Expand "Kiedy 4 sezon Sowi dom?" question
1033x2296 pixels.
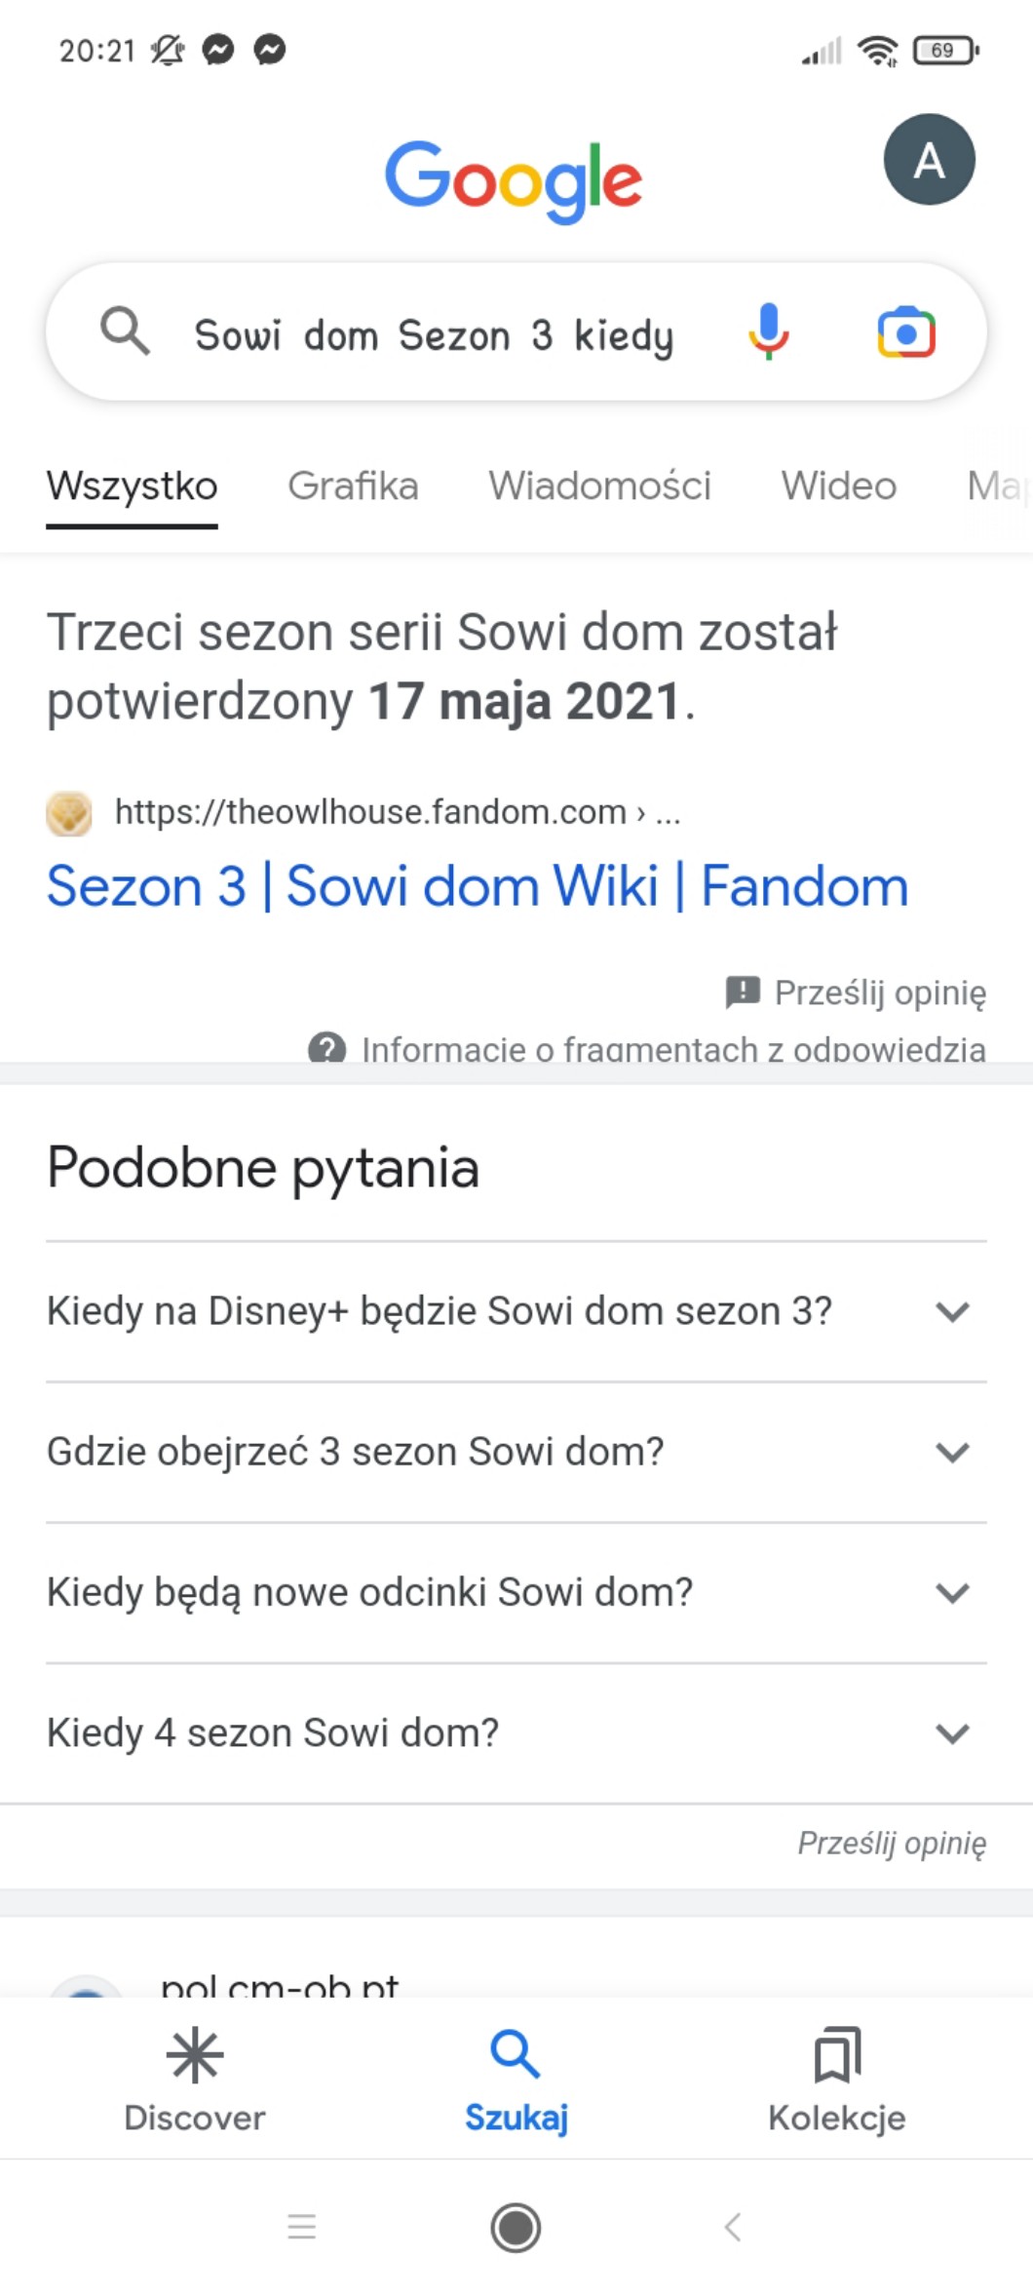pyautogui.click(x=951, y=1732)
